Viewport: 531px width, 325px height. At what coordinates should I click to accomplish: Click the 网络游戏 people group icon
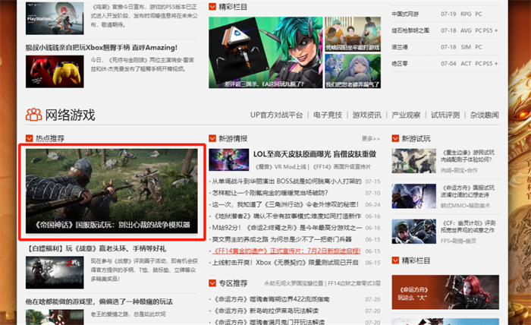click(33, 115)
